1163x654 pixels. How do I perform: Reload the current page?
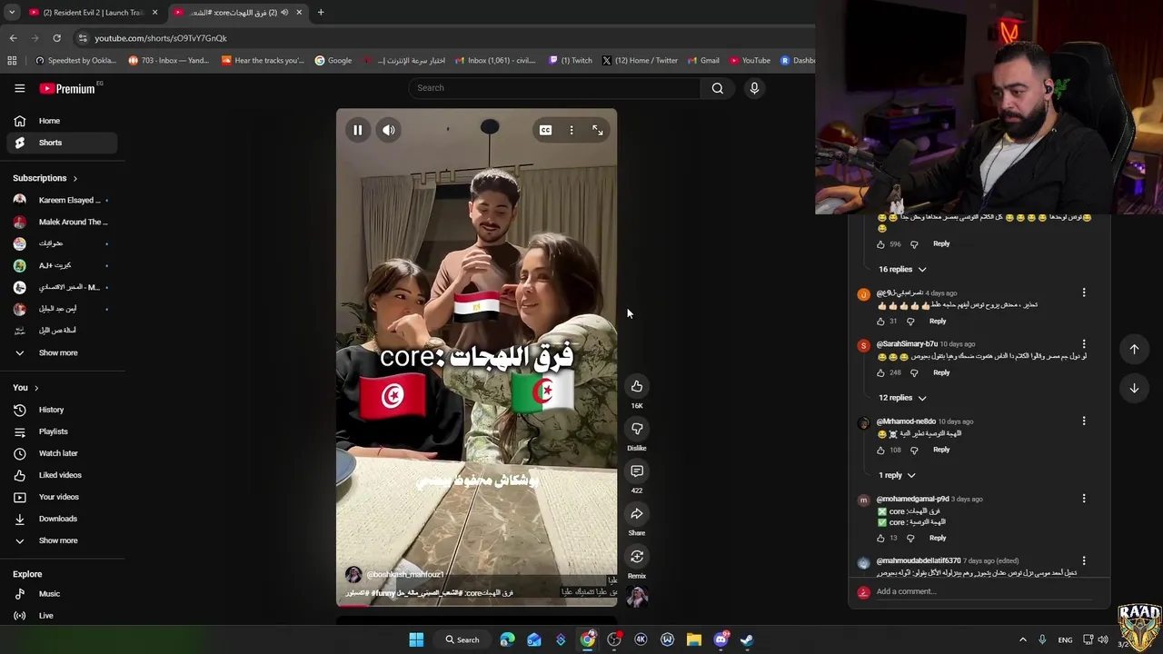pyautogui.click(x=56, y=38)
